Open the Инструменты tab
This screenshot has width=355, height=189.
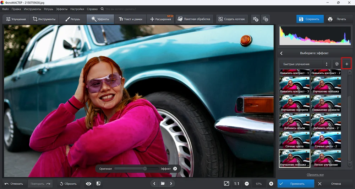(44, 19)
